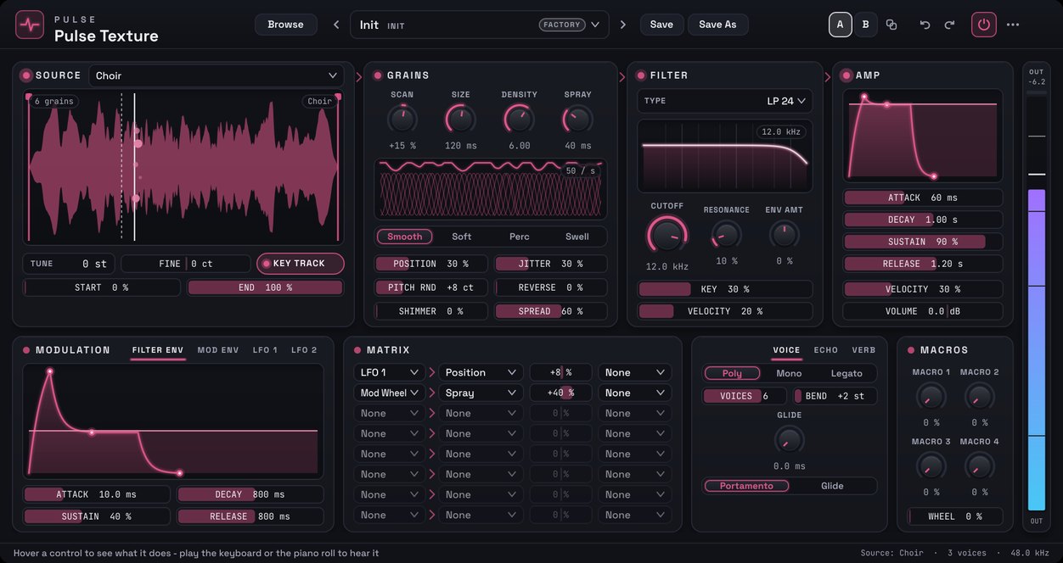1063x563 pixels.
Task: Open the VERB tab
Action: (x=863, y=350)
